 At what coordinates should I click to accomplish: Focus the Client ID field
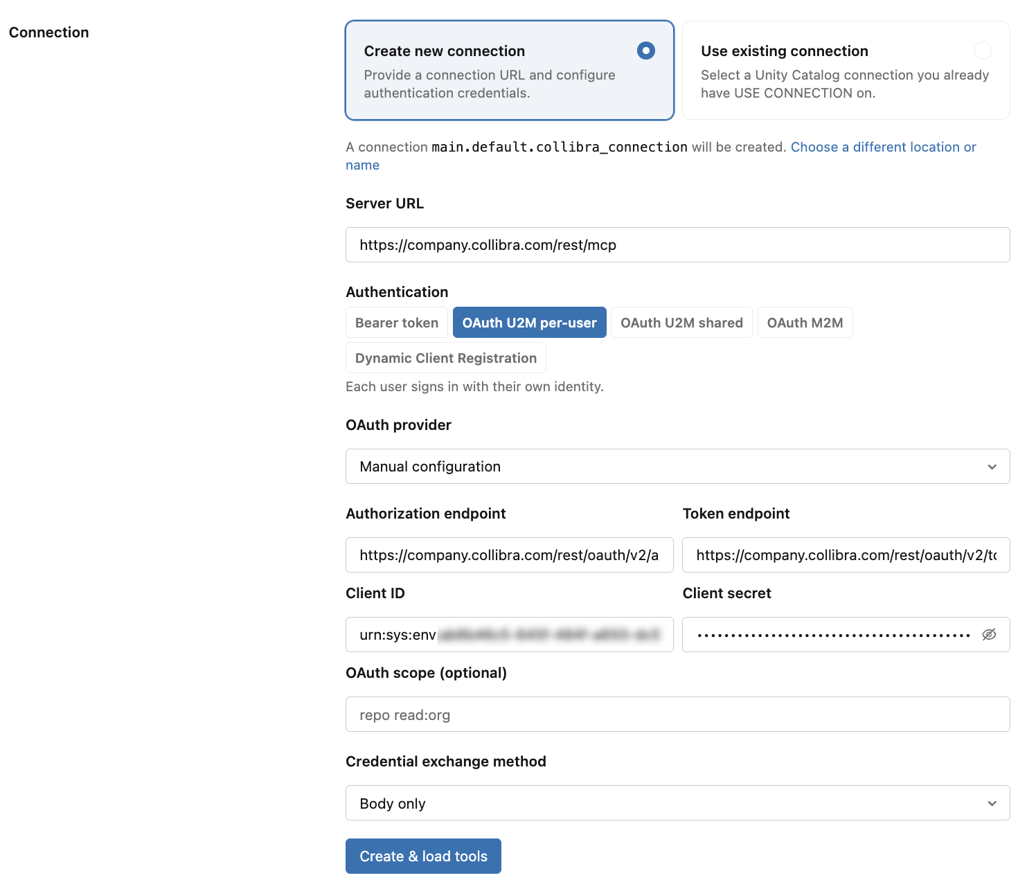click(510, 634)
